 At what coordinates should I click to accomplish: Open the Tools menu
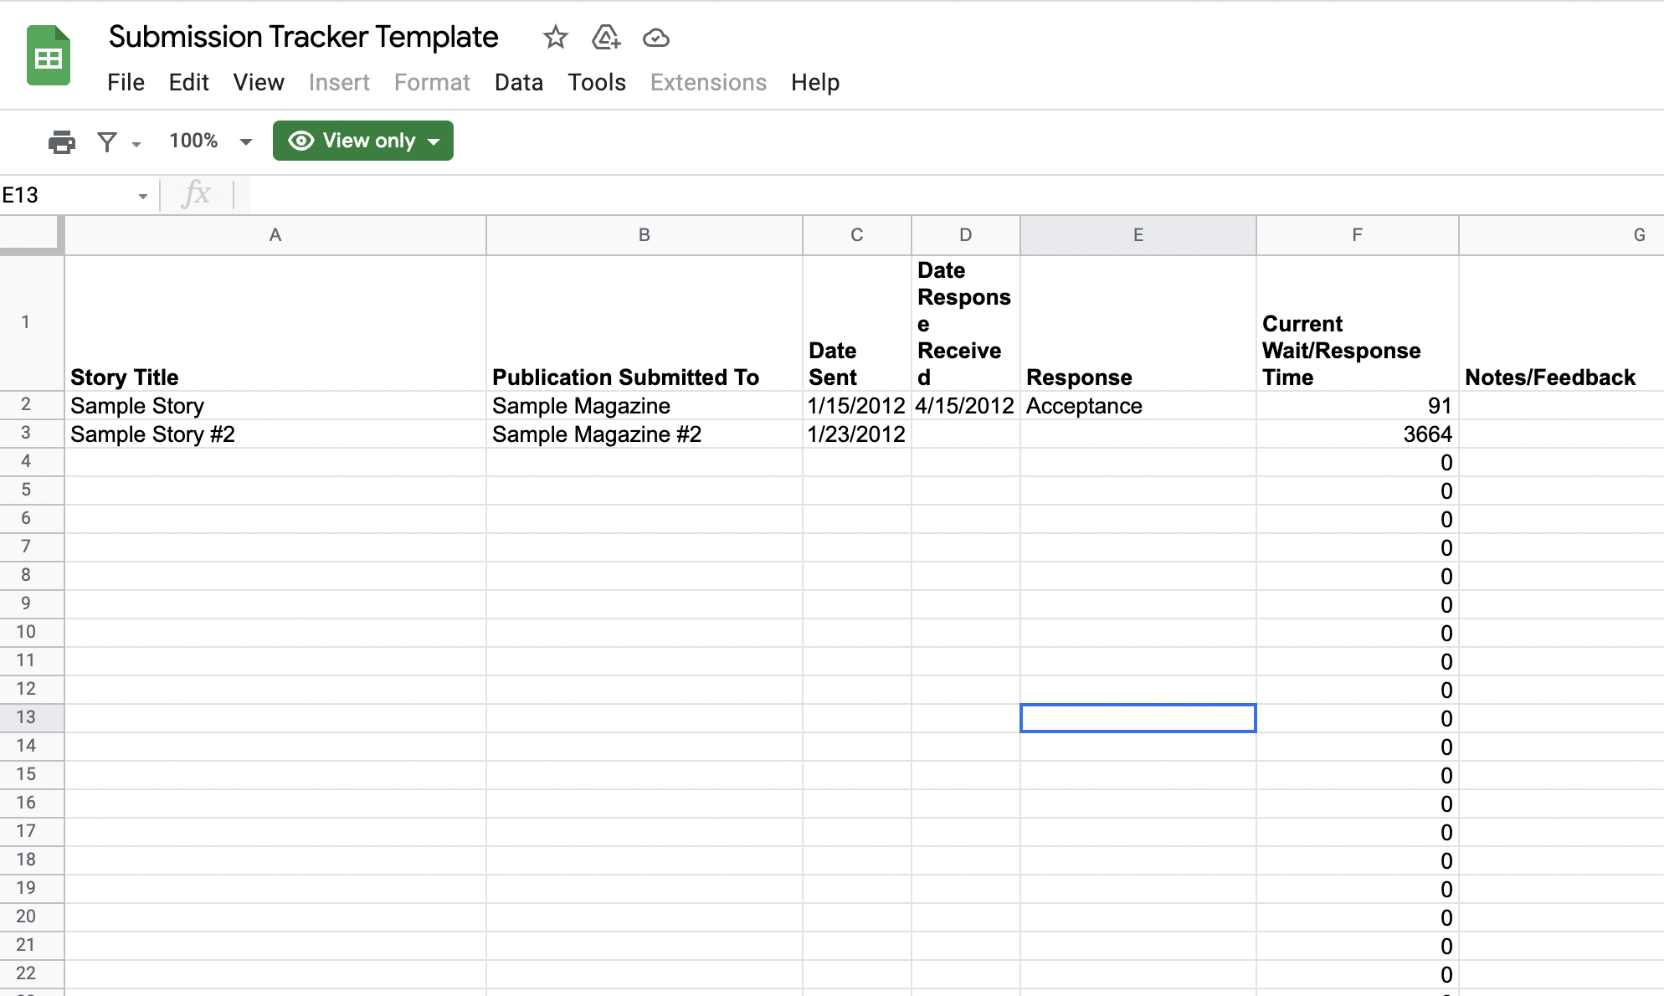click(x=596, y=82)
